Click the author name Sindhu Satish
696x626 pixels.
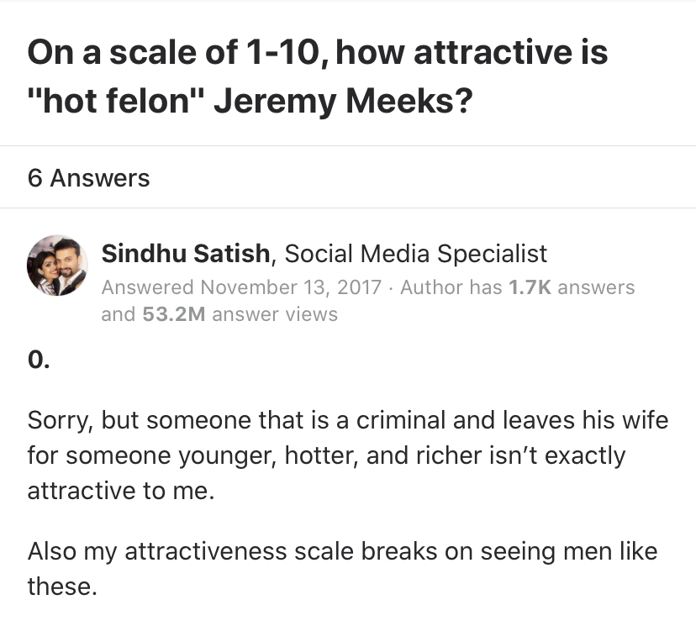click(186, 254)
